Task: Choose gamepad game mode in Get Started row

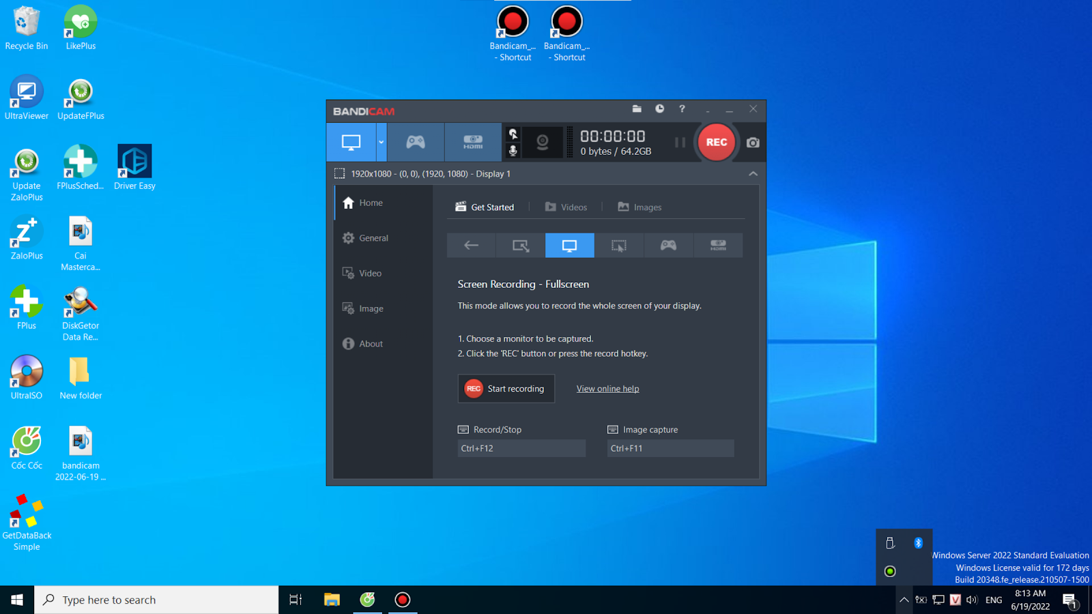Action: coord(668,246)
